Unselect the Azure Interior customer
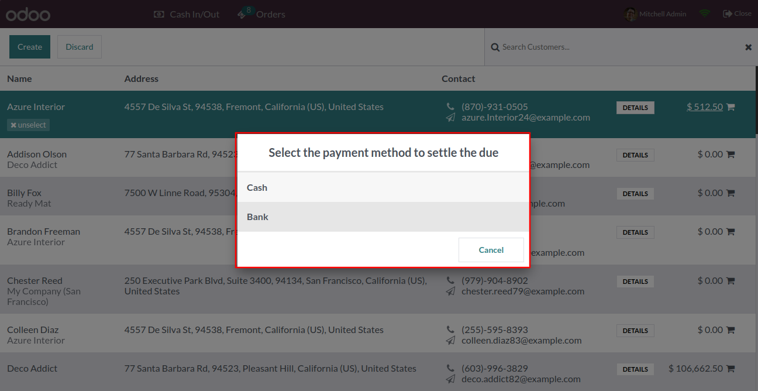The width and height of the screenshot is (758, 391). (29, 125)
